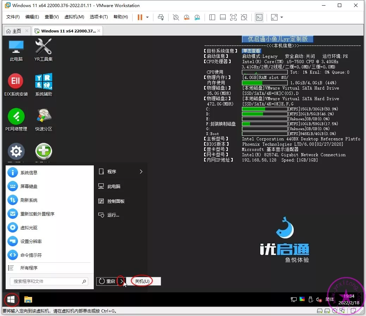Open the 快速分区 desktop icon

43,119
